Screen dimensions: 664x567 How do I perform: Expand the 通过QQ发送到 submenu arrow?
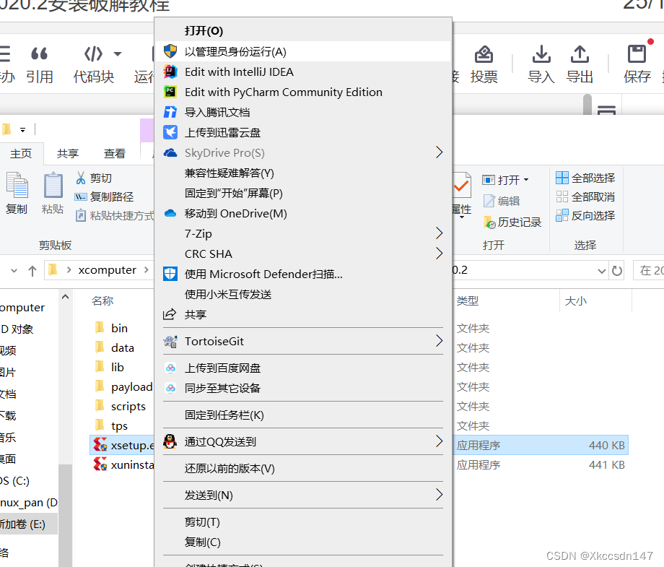point(439,441)
